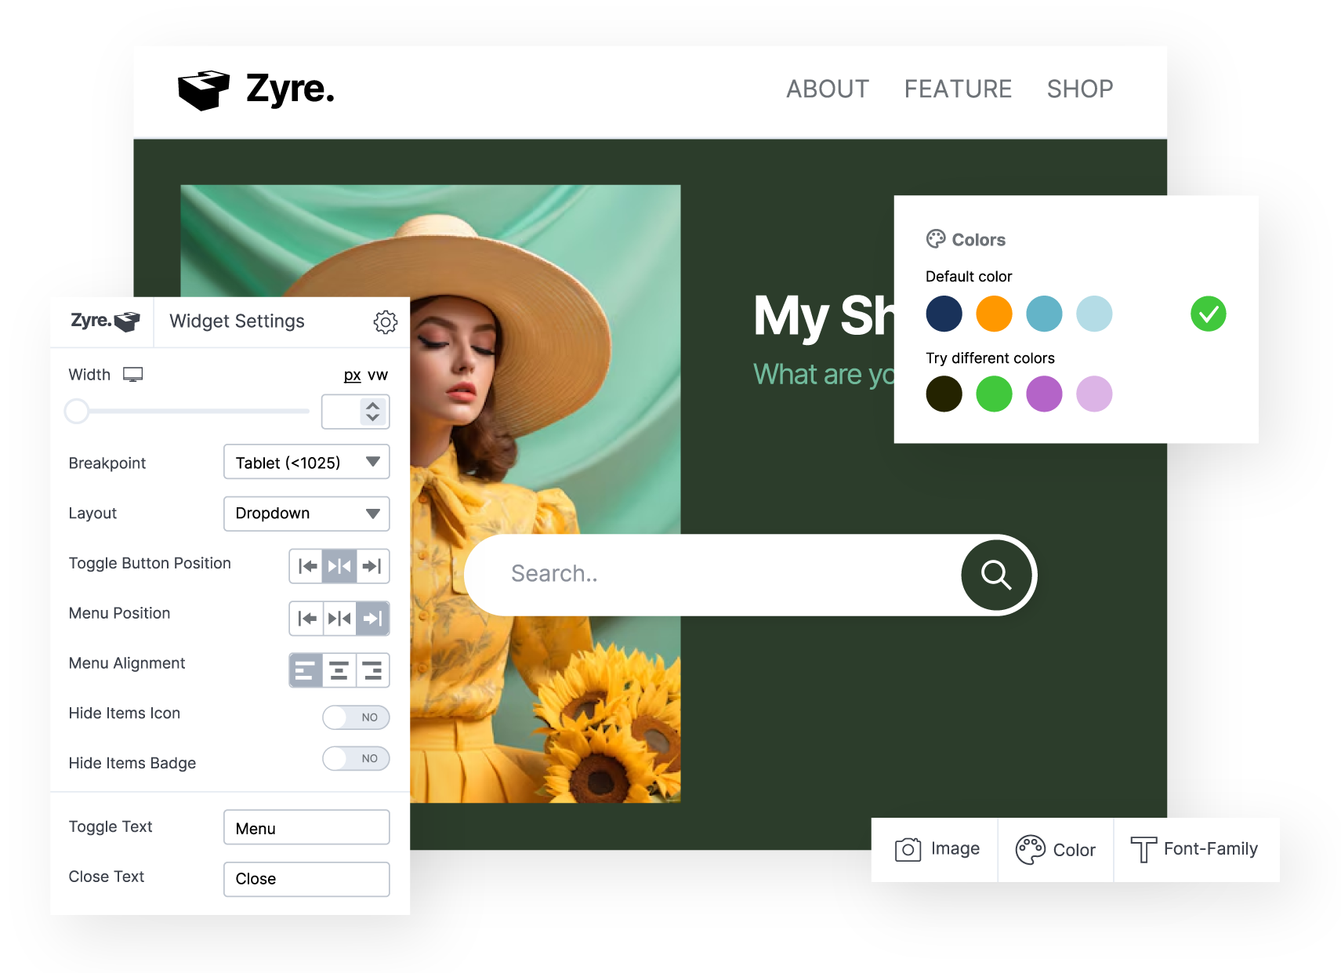Screen dimensions: 1341x973
Task: Go to the ABOUT menu item
Action: [828, 89]
